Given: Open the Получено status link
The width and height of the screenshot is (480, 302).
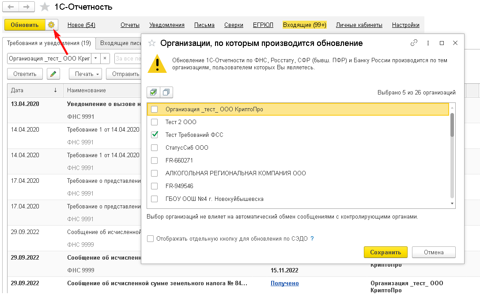Looking at the screenshot, I should tap(284, 283).
